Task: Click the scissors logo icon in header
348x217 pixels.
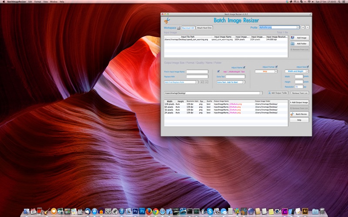Action: 167,20
